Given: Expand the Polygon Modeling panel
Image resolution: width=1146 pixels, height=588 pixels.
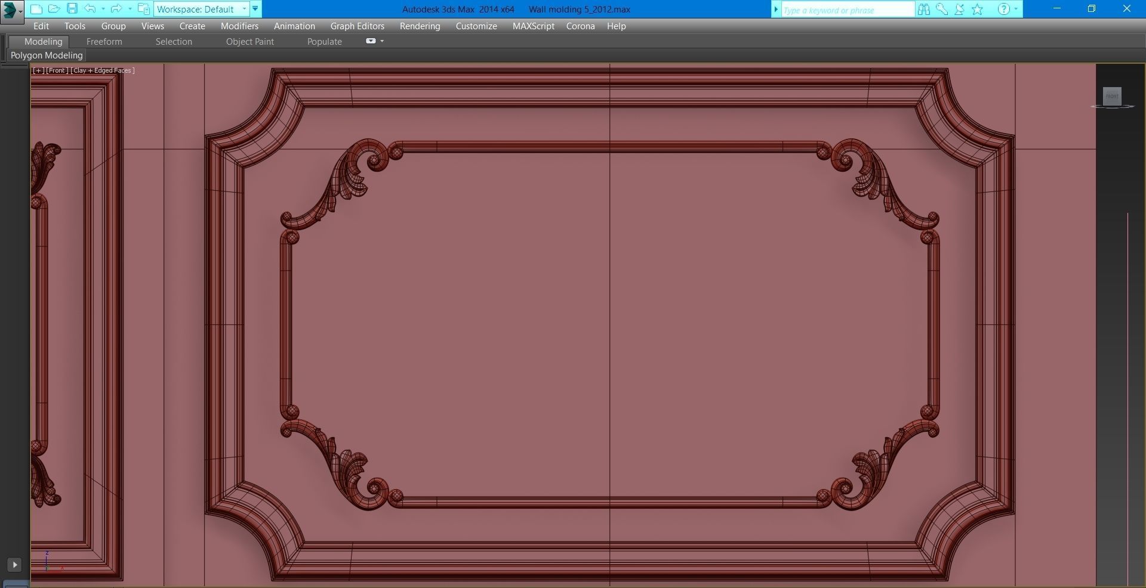Looking at the screenshot, I should (47, 55).
